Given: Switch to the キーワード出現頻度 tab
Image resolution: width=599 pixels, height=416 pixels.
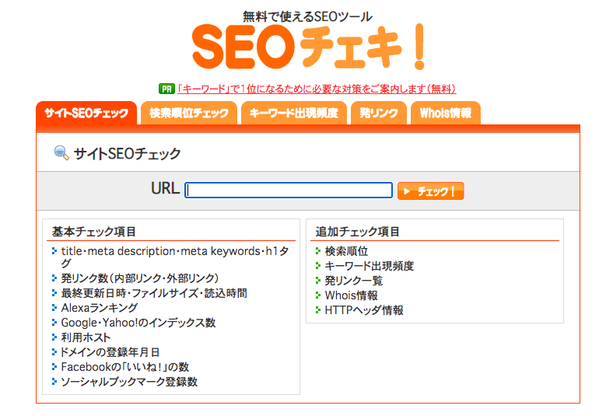Looking at the screenshot, I should [x=294, y=113].
